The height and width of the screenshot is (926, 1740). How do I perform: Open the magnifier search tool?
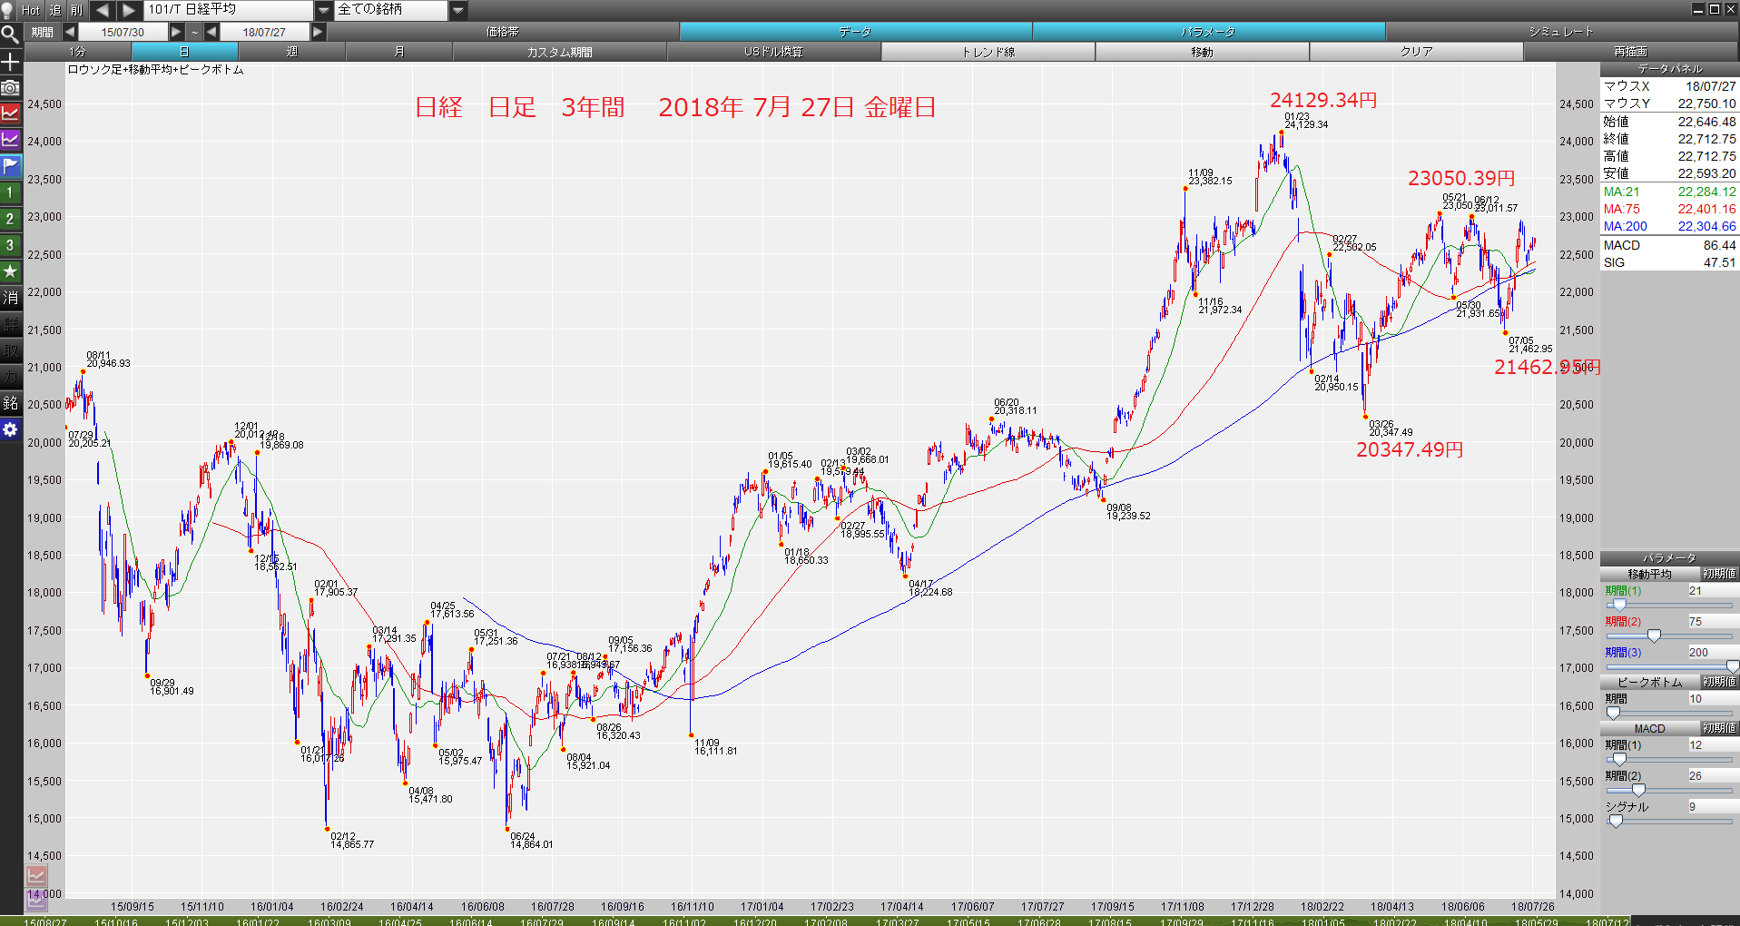coord(10,35)
